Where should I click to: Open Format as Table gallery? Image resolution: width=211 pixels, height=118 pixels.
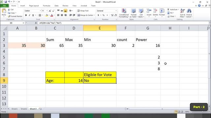(x=134, y=13)
